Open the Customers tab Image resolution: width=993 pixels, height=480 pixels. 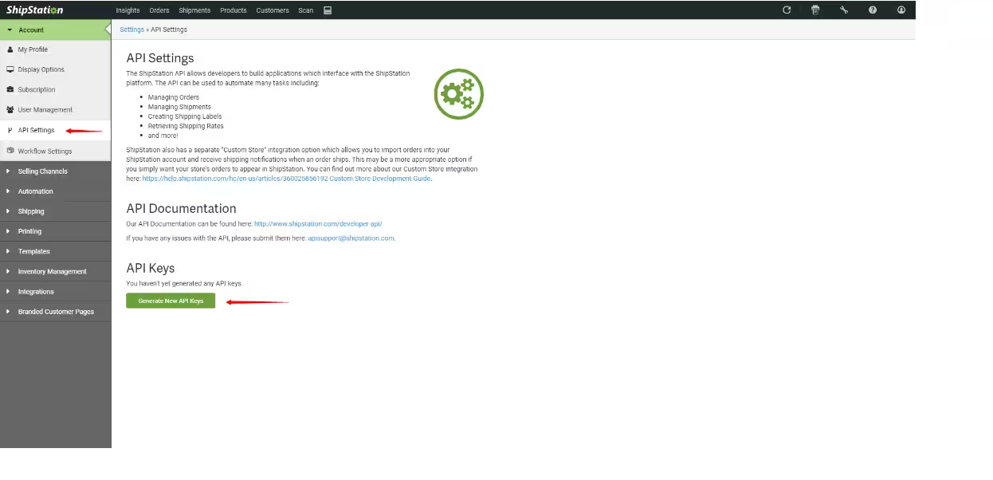273,10
